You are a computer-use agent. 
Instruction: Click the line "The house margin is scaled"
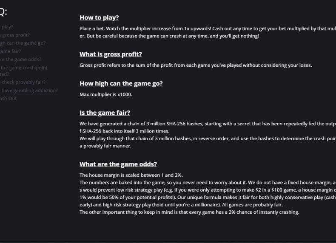pyautogui.click(x=131, y=175)
